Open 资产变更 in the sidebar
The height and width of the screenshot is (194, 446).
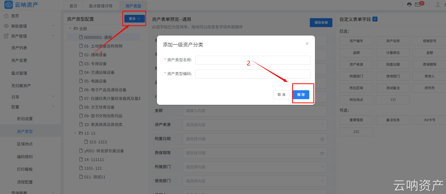coord(19,60)
